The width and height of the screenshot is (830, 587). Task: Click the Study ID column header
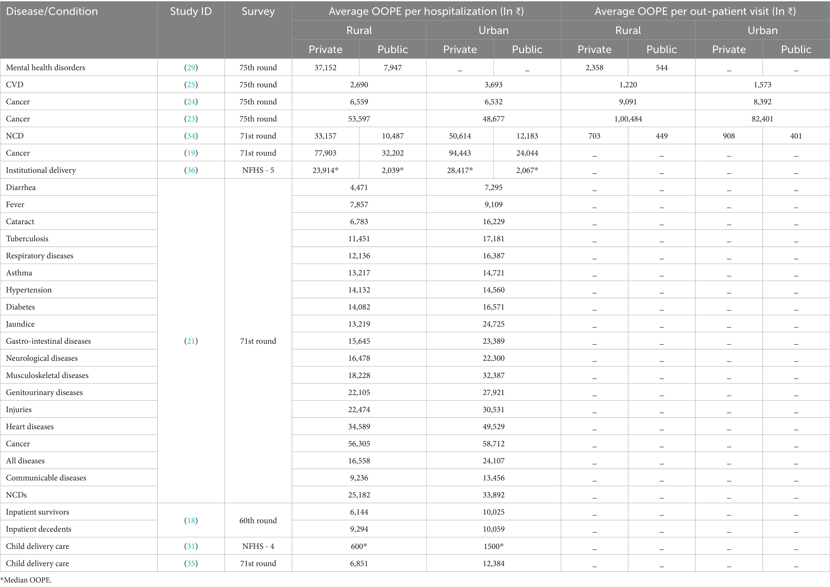191,11
